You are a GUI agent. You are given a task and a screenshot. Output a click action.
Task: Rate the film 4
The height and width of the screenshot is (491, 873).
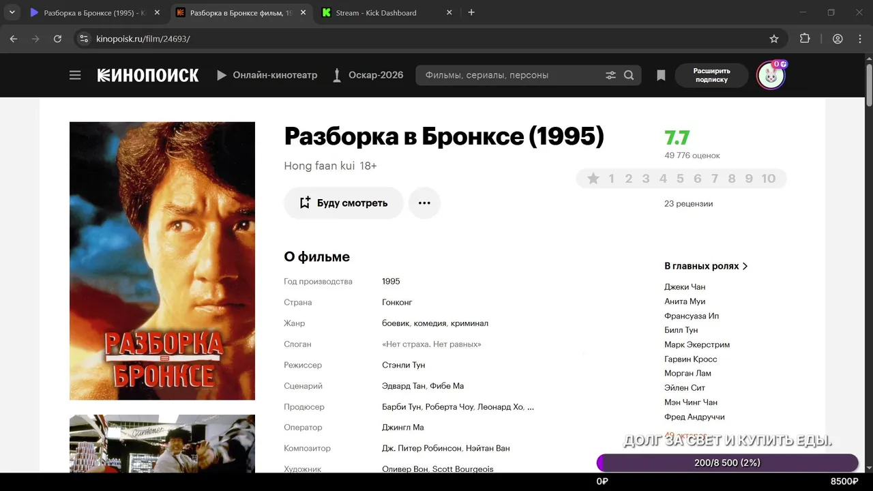tap(663, 179)
